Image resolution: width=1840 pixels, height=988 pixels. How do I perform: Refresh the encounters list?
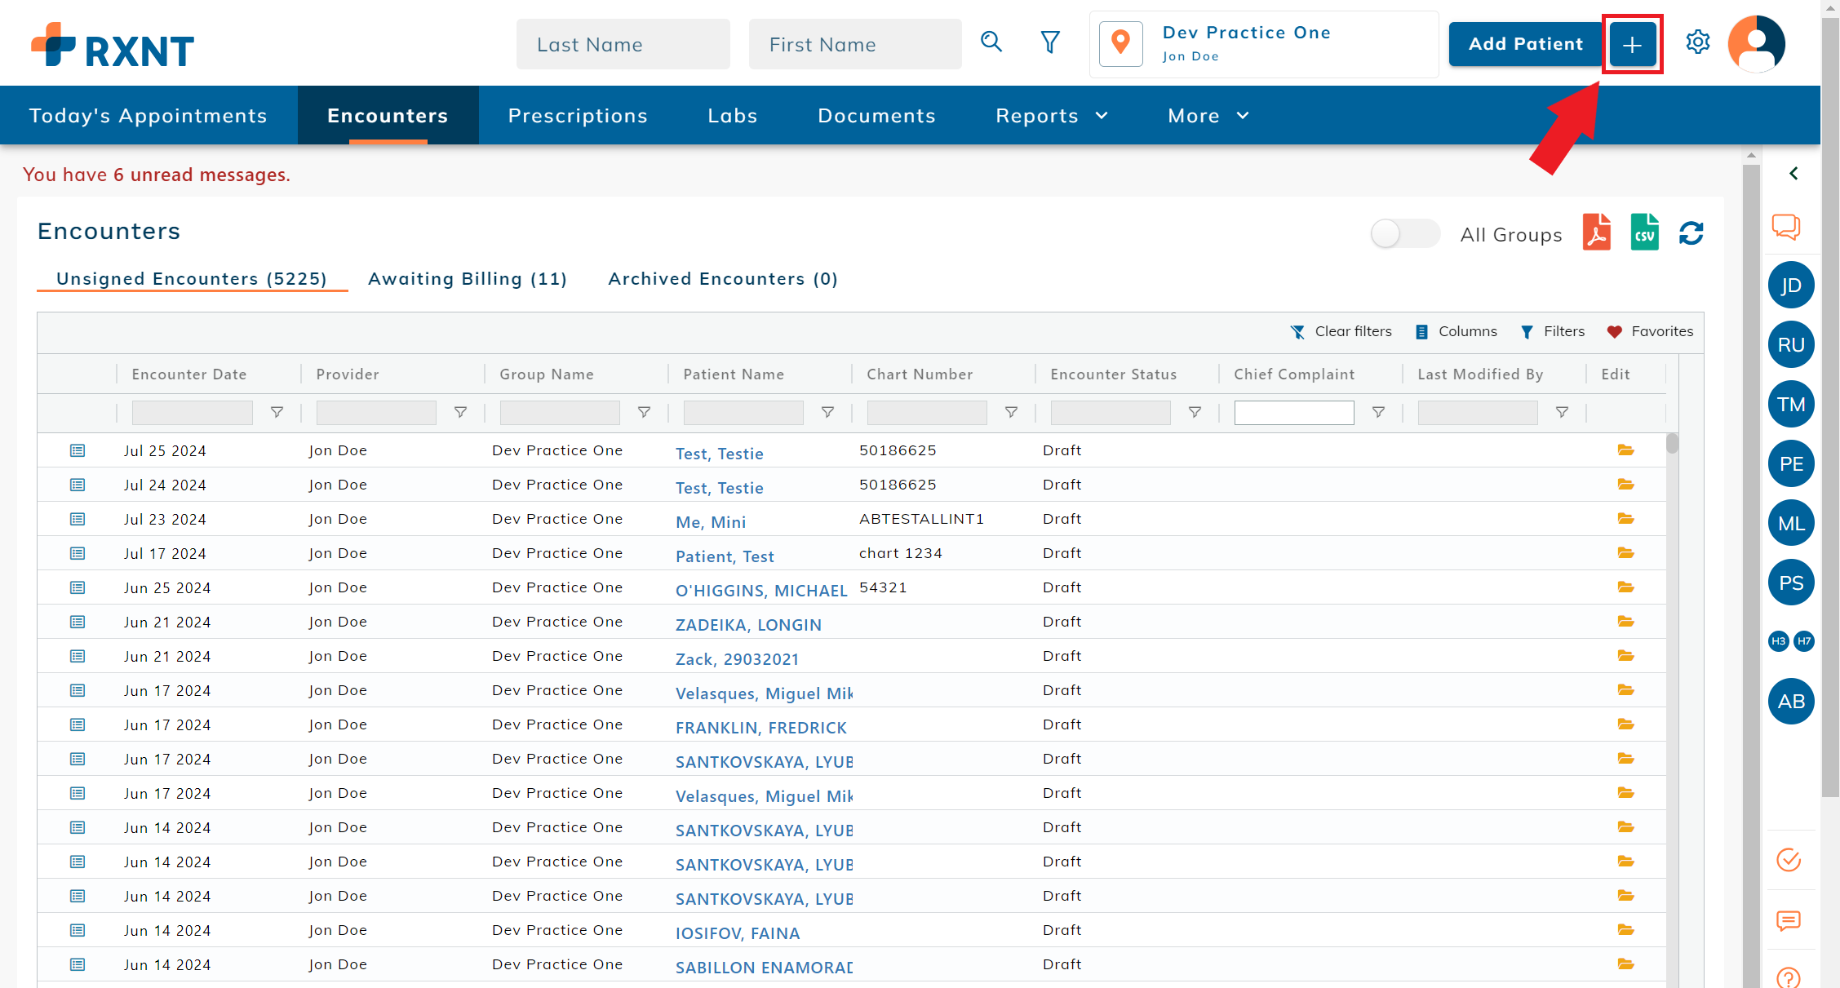point(1691,232)
